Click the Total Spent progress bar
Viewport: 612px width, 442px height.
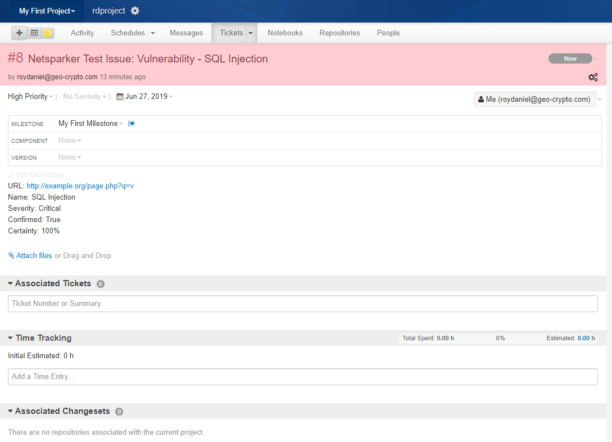click(500, 338)
